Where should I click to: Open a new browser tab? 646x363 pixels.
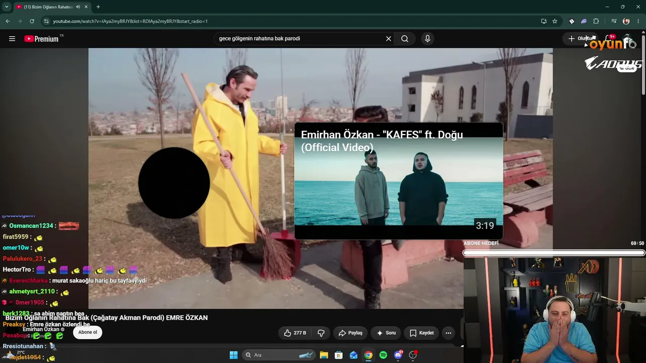98,7
